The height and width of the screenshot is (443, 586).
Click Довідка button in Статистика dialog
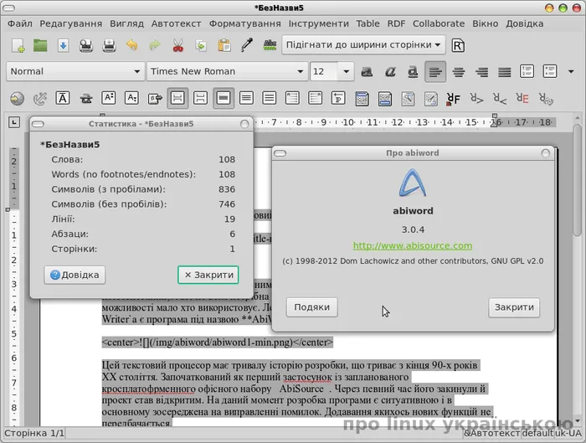pyautogui.click(x=75, y=275)
